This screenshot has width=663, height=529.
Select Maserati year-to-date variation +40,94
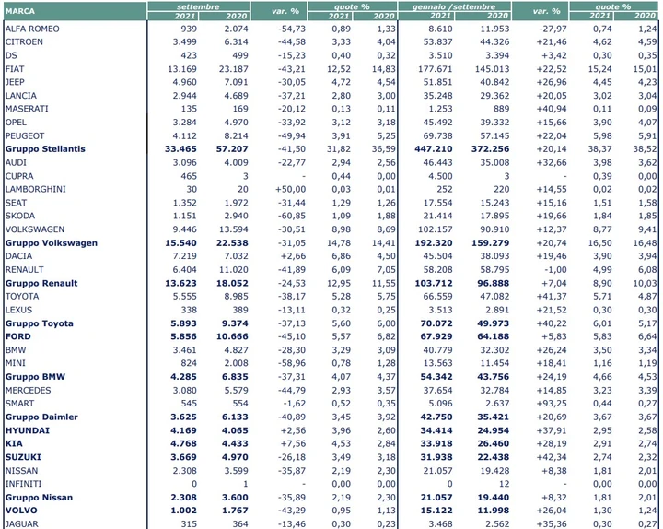tap(552, 109)
